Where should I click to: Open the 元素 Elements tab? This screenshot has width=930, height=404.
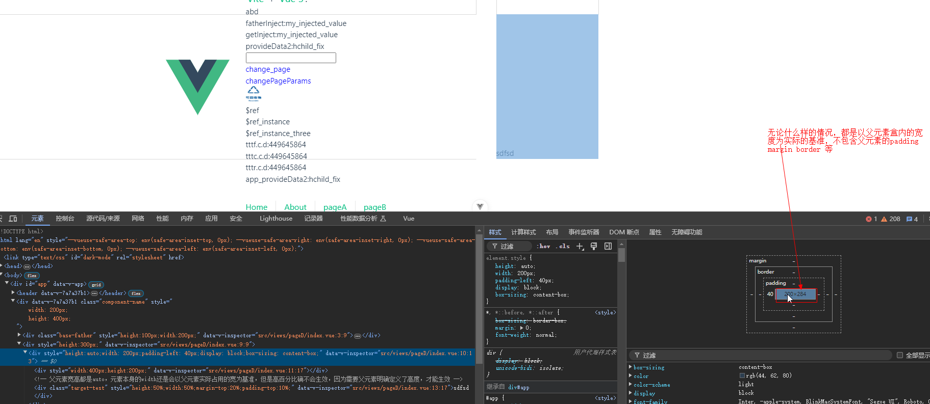point(37,219)
